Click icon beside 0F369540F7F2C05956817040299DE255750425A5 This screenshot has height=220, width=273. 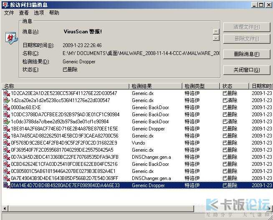[7, 150]
